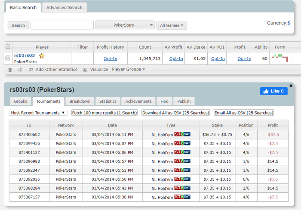Click the Profit column Opt-In link
The image size is (301, 210).
(x=244, y=59)
